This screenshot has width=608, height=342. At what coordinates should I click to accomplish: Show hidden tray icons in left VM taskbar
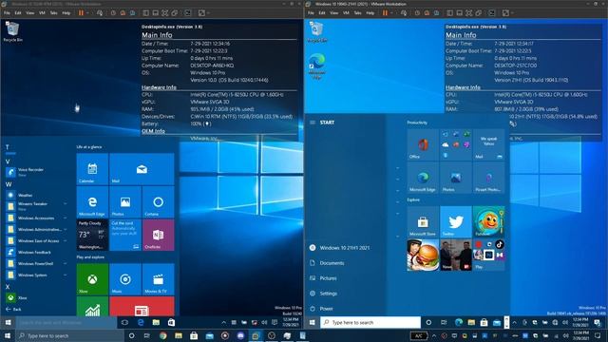(224, 322)
